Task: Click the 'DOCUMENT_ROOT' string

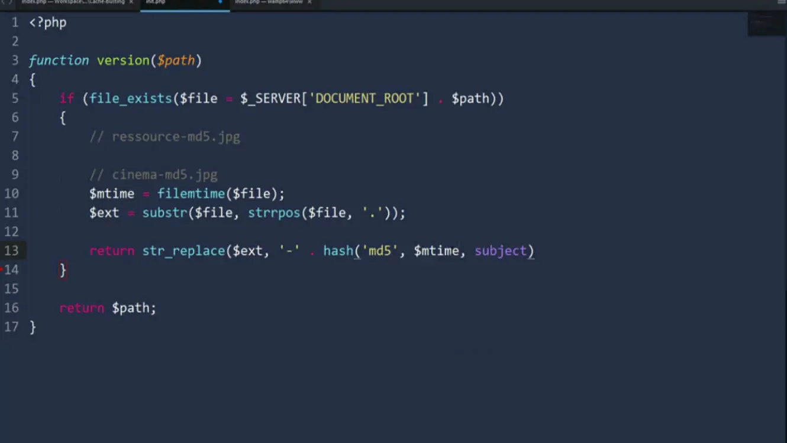Action: pyautogui.click(x=365, y=98)
